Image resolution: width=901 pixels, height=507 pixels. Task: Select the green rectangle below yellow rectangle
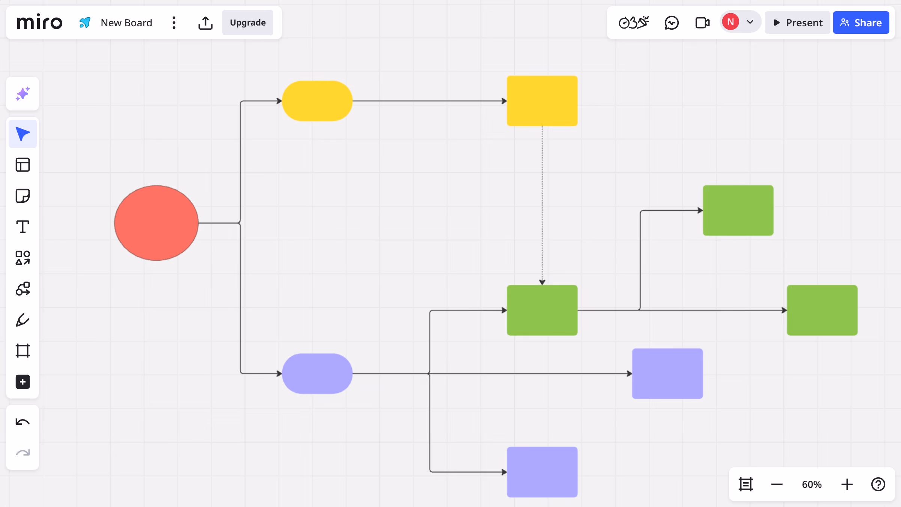(542, 310)
